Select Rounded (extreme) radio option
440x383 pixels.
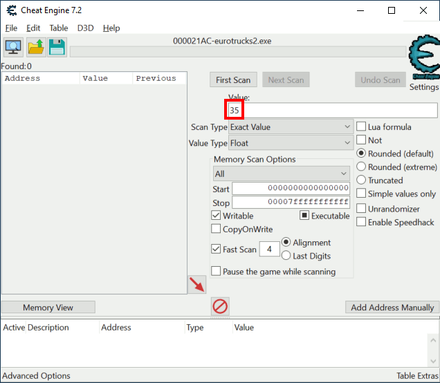tap(361, 167)
